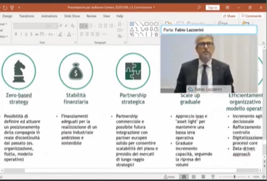Select Normal view icon in status bar

[x=184, y=177]
